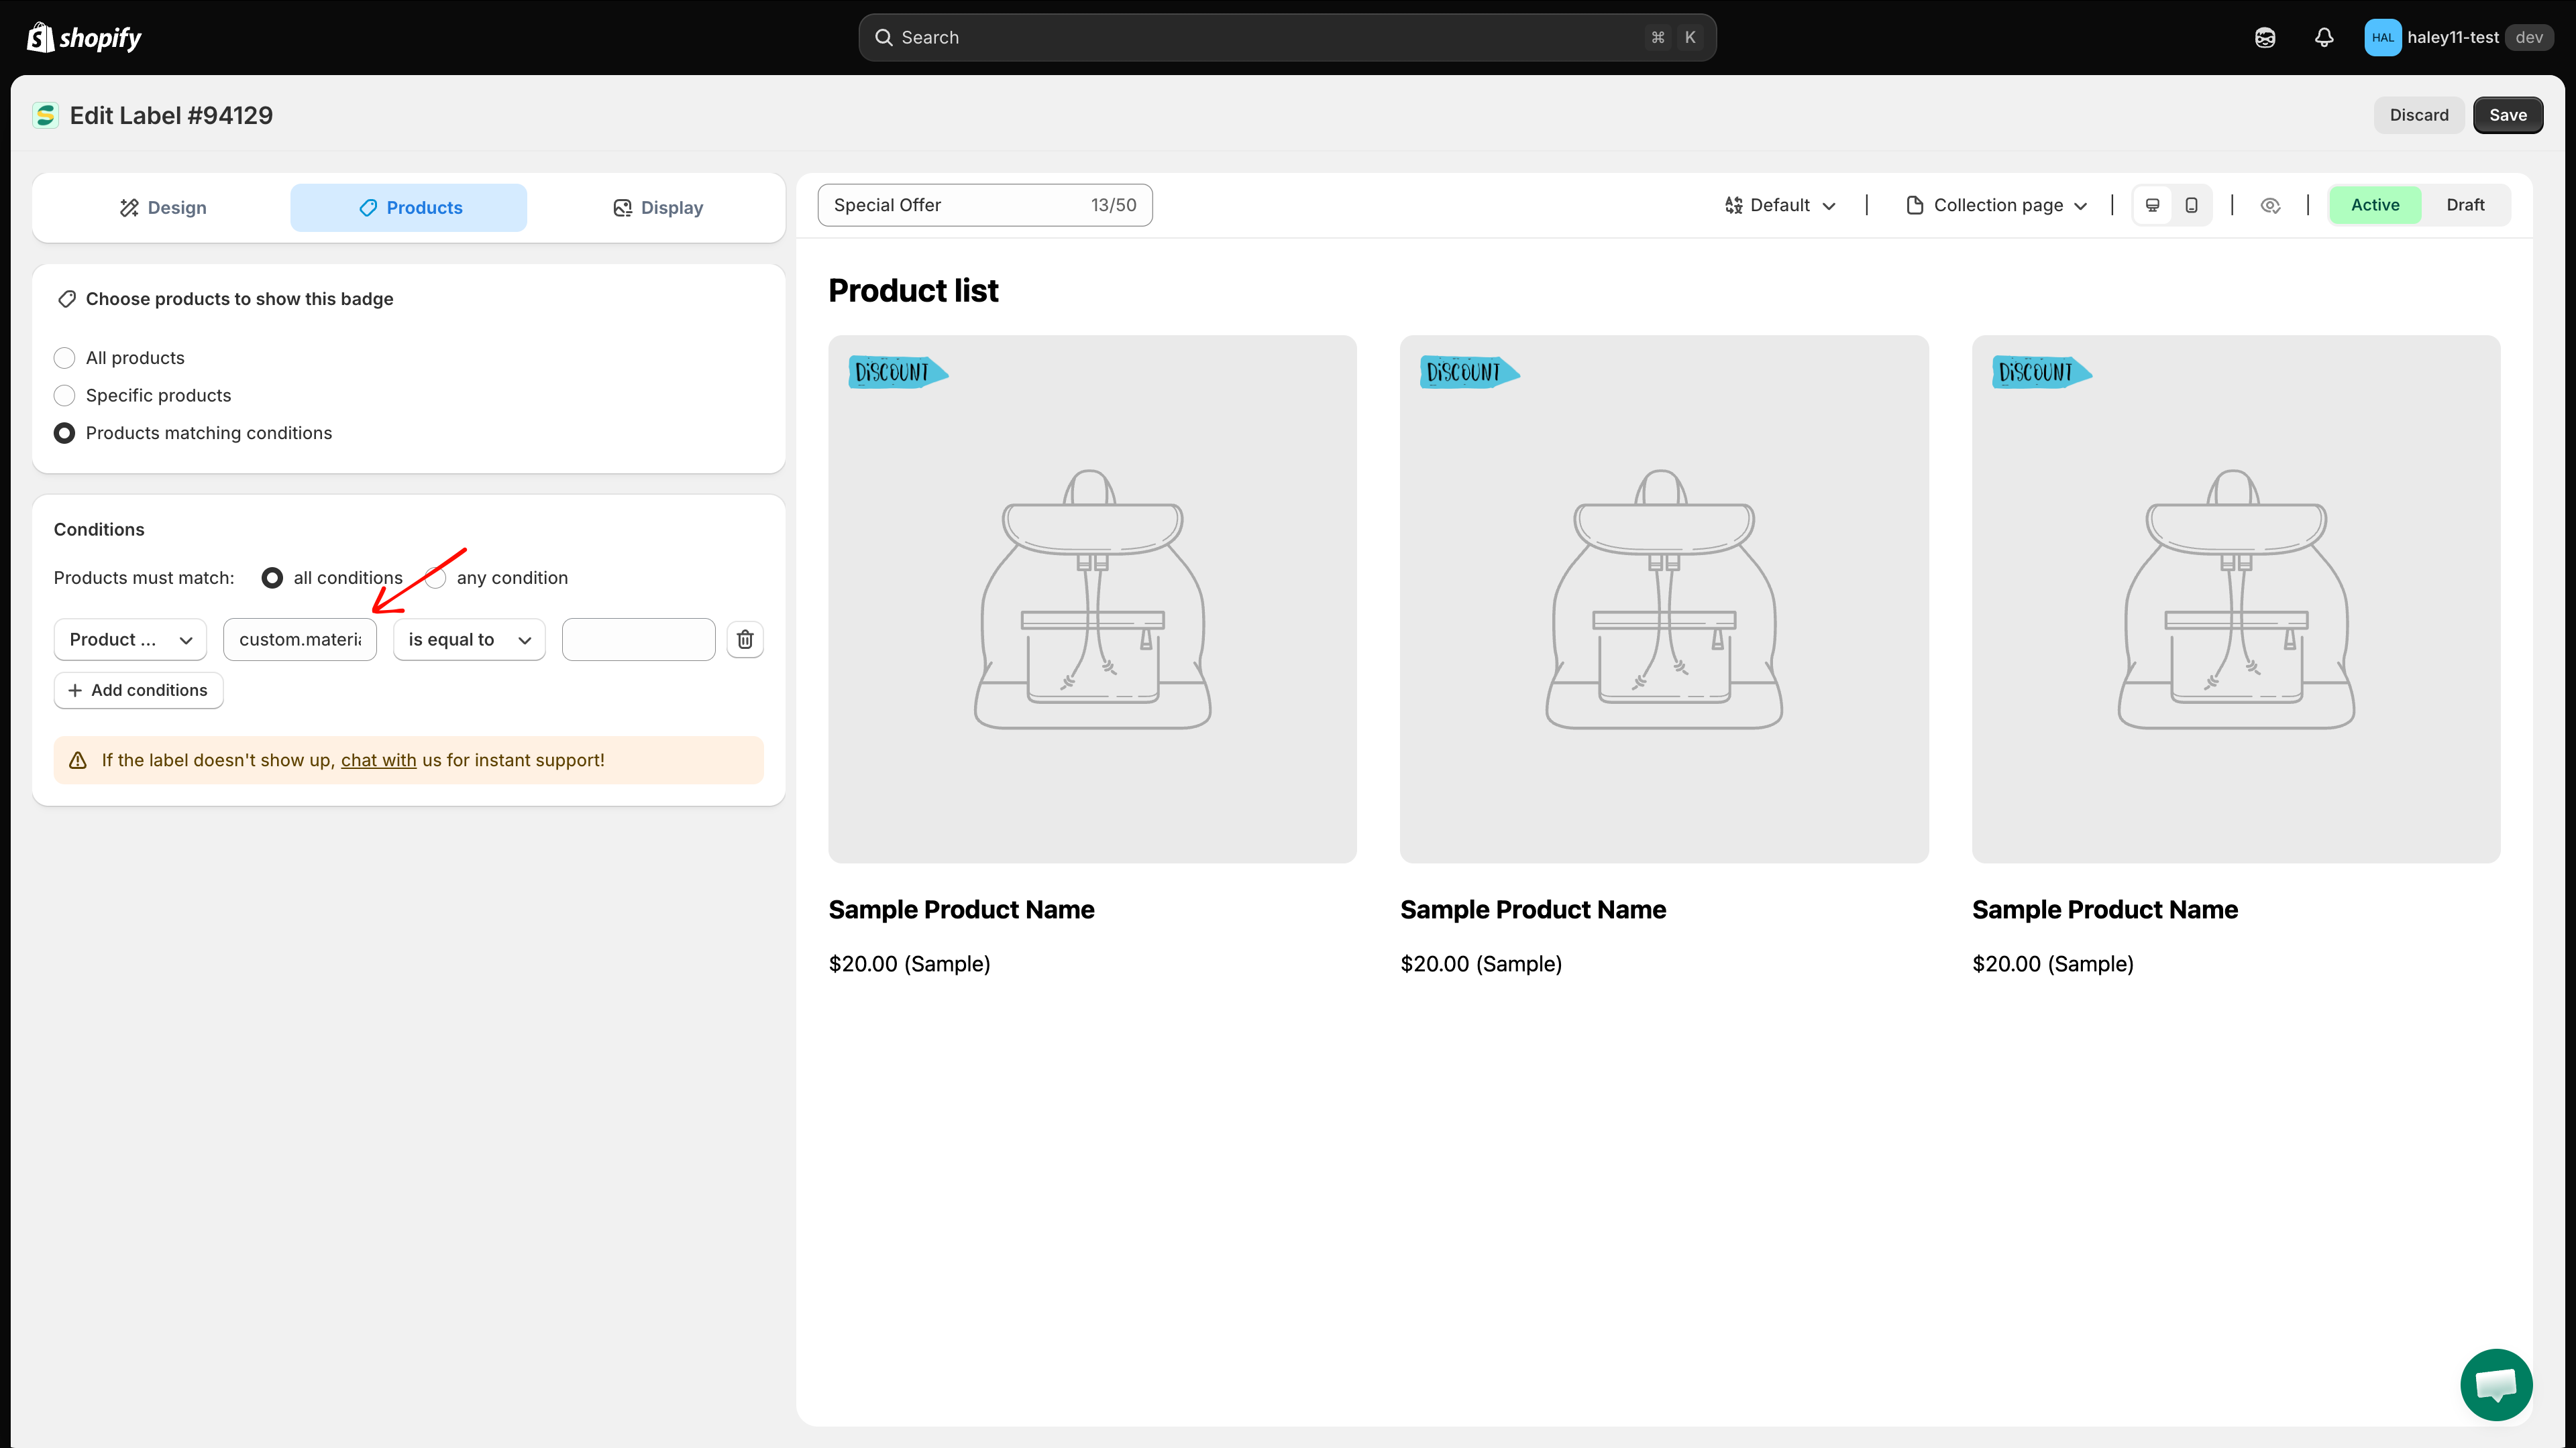Viewport: 2576px width, 1448px height.
Task: Click the dev badge beside the store name
Action: click(x=2529, y=37)
